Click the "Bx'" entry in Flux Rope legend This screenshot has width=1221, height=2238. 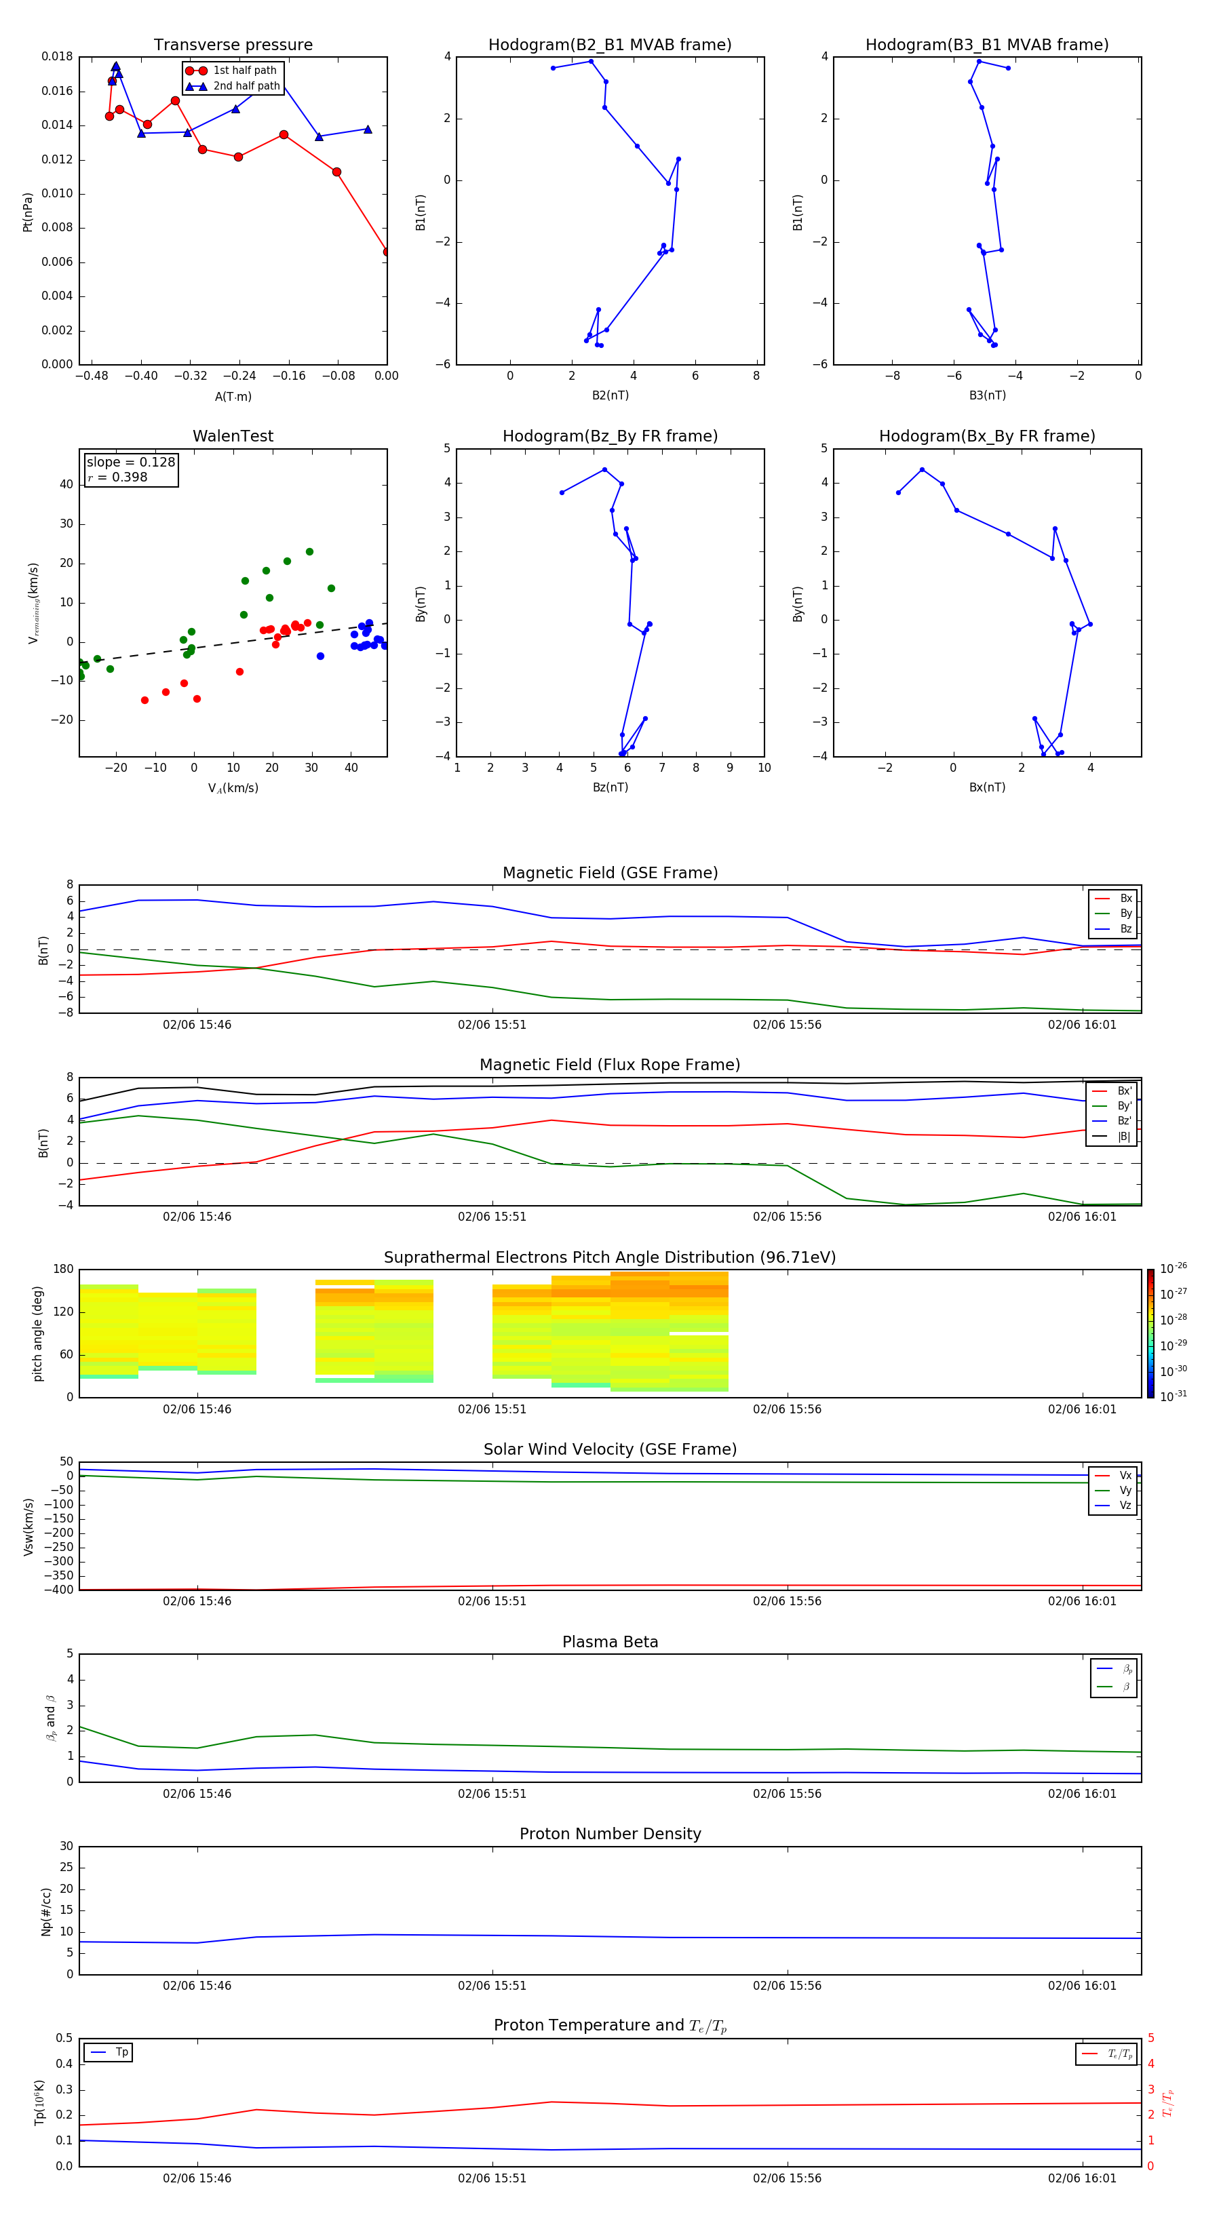1112,1091
